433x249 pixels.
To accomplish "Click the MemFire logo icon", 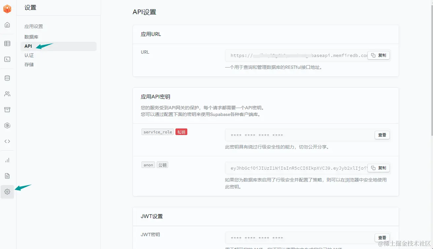I will pos(7,9).
